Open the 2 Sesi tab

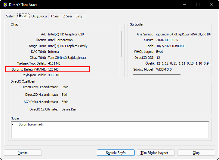pyautogui.click(x=67, y=16)
